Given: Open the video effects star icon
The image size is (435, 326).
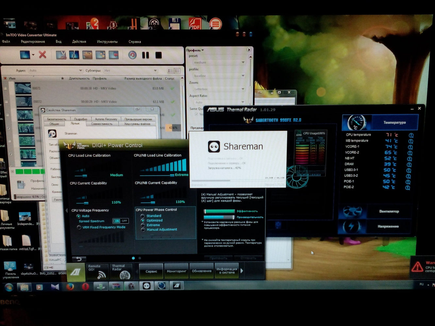Looking at the screenshot, I should (100, 55).
